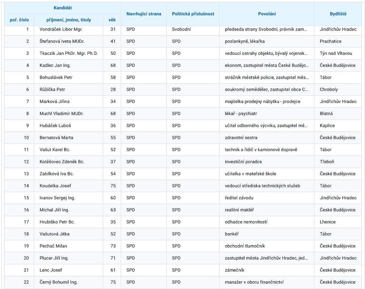Image resolution: width=365 pixels, height=289 pixels.
Task: Click the 'Kaplice' residence cell
Action: 327,126
